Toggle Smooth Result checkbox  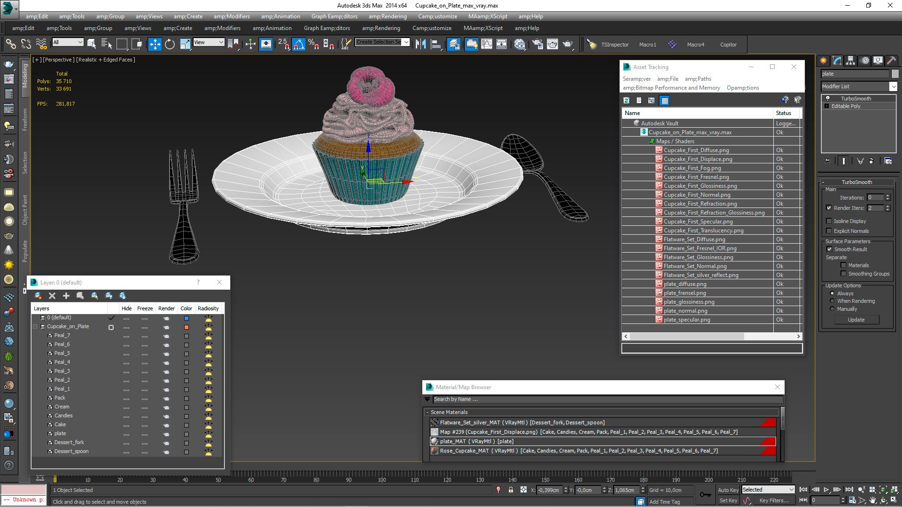point(829,249)
